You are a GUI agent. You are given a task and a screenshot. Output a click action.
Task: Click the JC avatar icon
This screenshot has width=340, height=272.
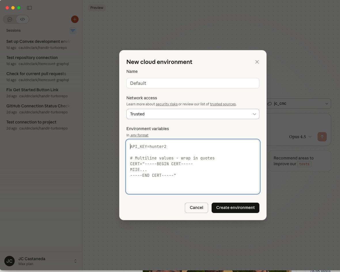(x=9, y=261)
